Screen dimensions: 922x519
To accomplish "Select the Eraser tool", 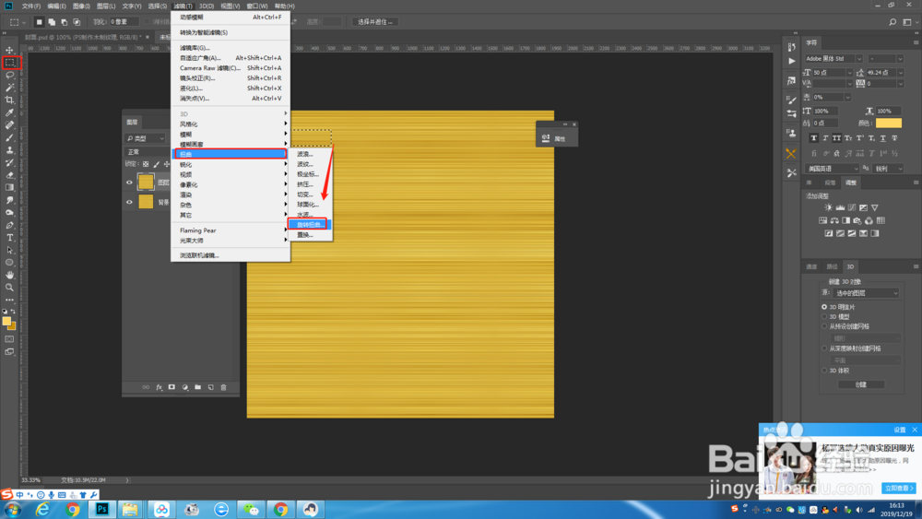I will [9, 175].
